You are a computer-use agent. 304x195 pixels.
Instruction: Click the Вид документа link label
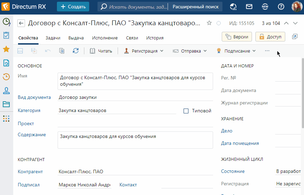click(x=34, y=97)
